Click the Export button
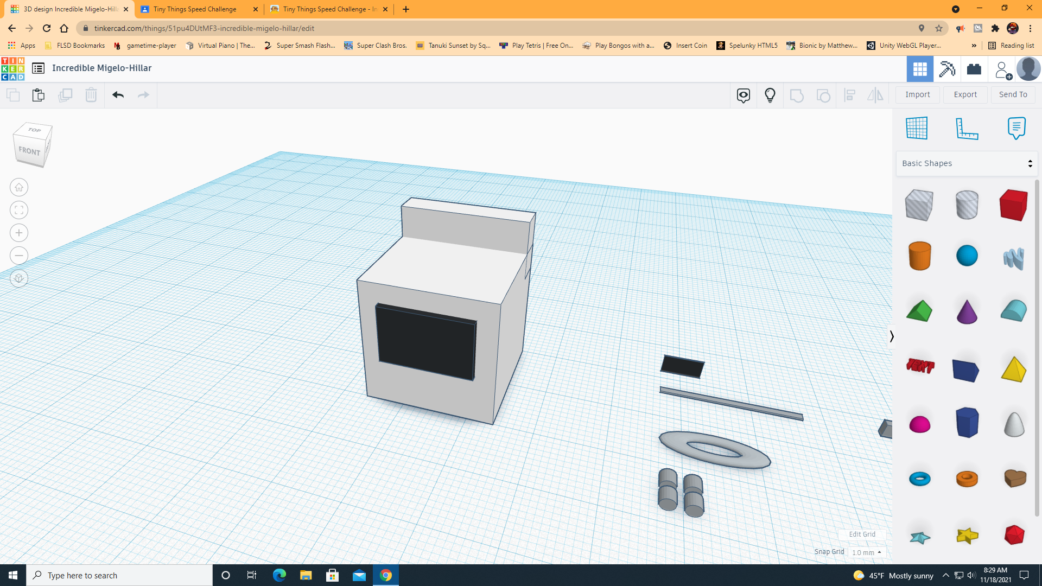Screen dimensions: 1042x586 964,94
